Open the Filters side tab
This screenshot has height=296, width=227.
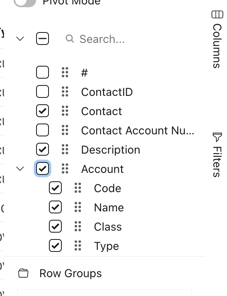(x=217, y=155)
